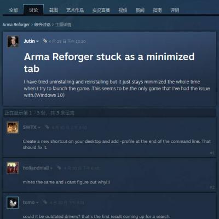Viewport: 219px width, 219px height.
Task: Expand the hollandniall username dropdown
Action: [x=51, y=168]
